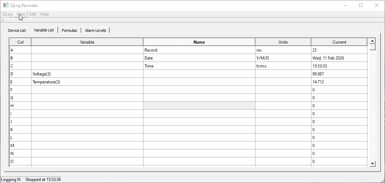Select the row D header
This screenshot has height=183, width=385.
20,74
